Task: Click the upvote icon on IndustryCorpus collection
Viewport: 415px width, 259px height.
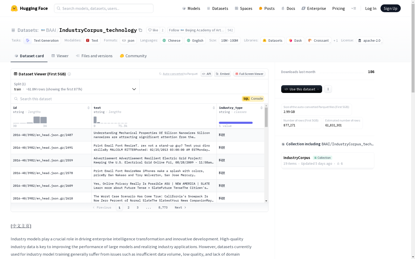Action: pyautogui.click(x=338, y=164)
